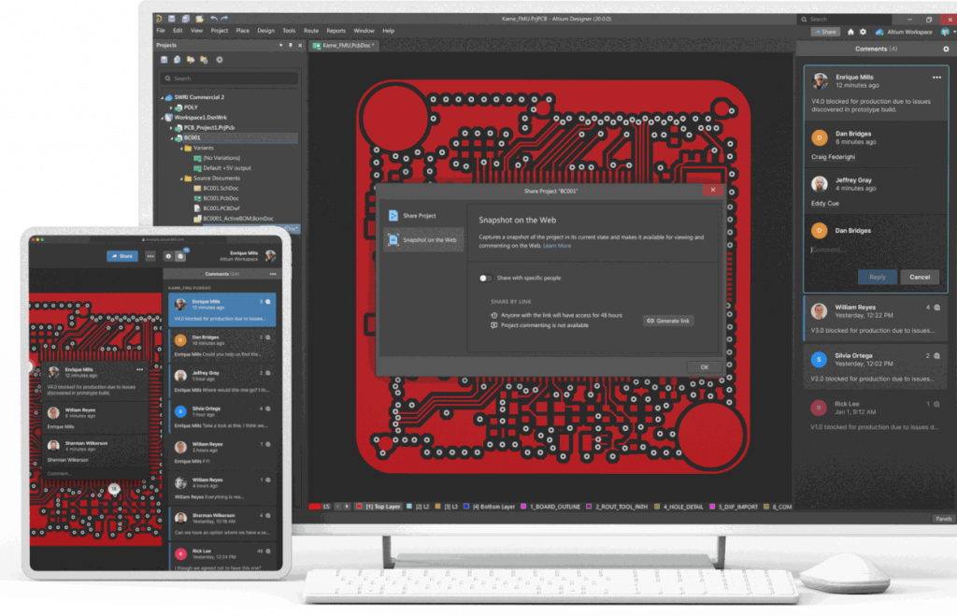Expand PCB_Project1.PrjPcb node
This screenshot has height=616, width=957.
click(172, 128)
